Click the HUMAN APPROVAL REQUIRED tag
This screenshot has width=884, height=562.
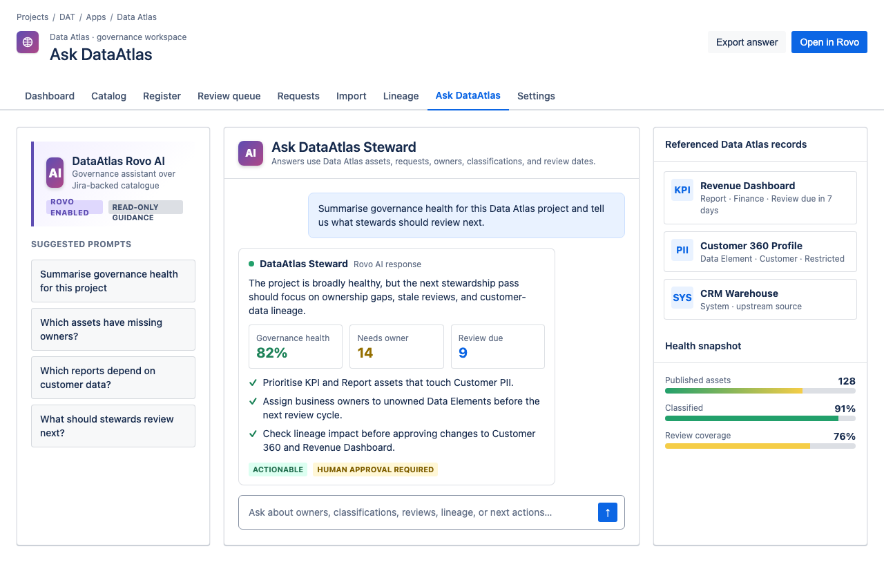(376, 469)
